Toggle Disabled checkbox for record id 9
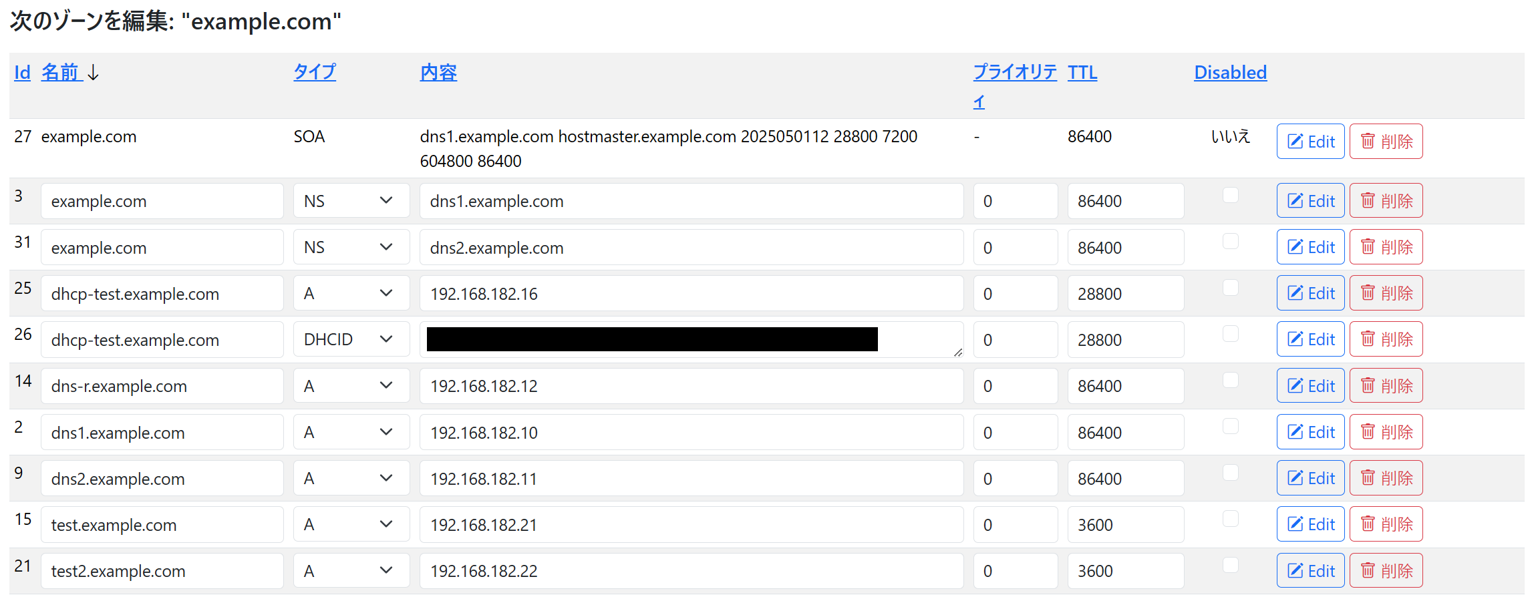Viewport: 1530px width, 599px height. pos(1230,472)
